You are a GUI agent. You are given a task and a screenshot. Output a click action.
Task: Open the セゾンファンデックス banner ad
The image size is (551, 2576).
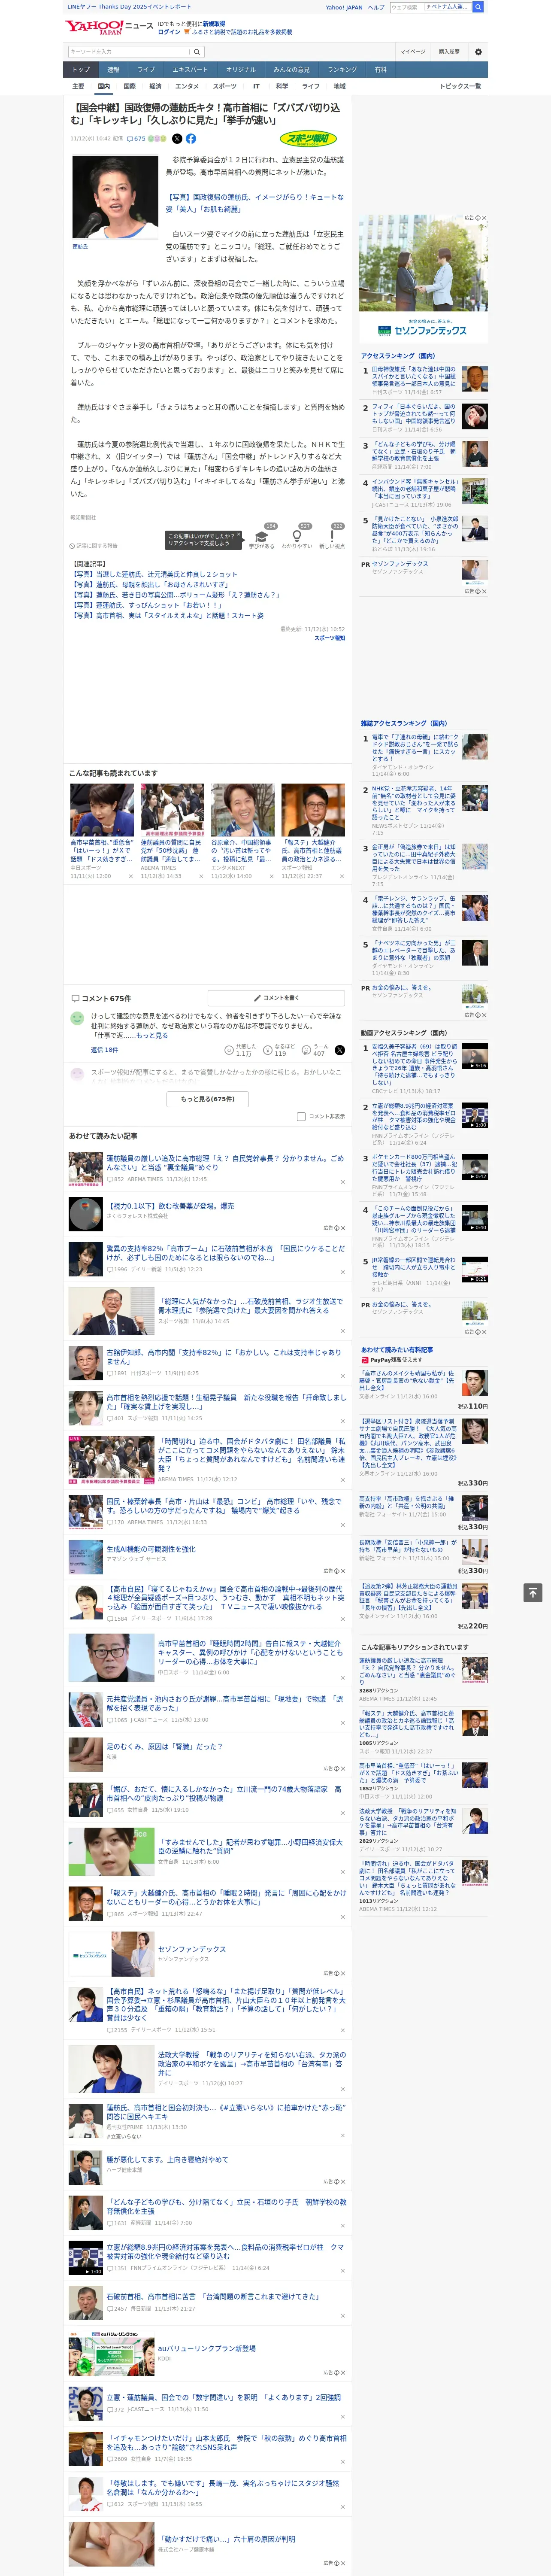click(x=423, y=280)
